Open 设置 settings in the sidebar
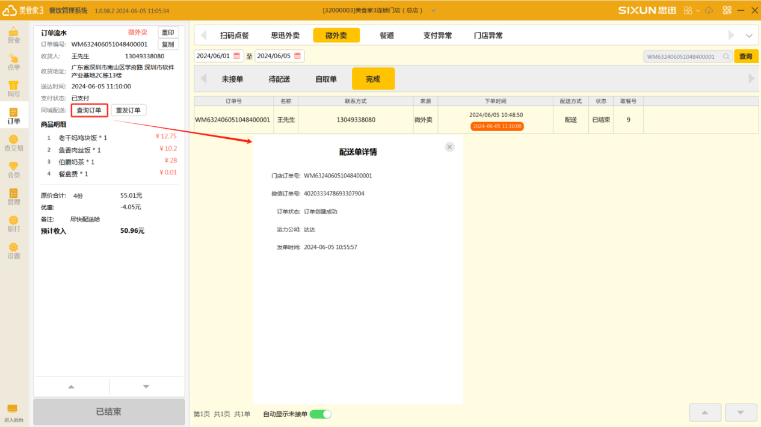Screen dimensions: 761x427 click(x=13, y=251)
